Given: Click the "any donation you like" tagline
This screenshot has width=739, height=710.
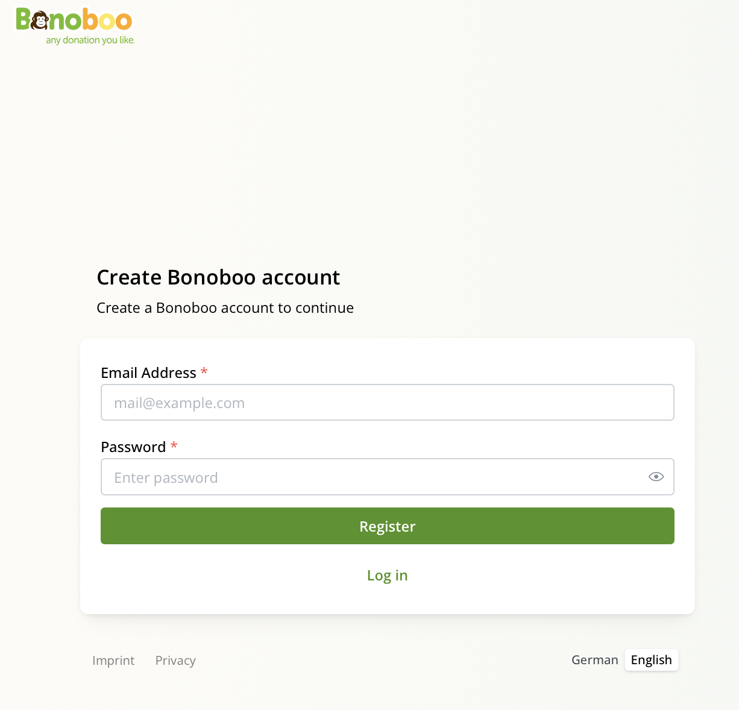Looking at the screenshot, I should pos(90,40).
